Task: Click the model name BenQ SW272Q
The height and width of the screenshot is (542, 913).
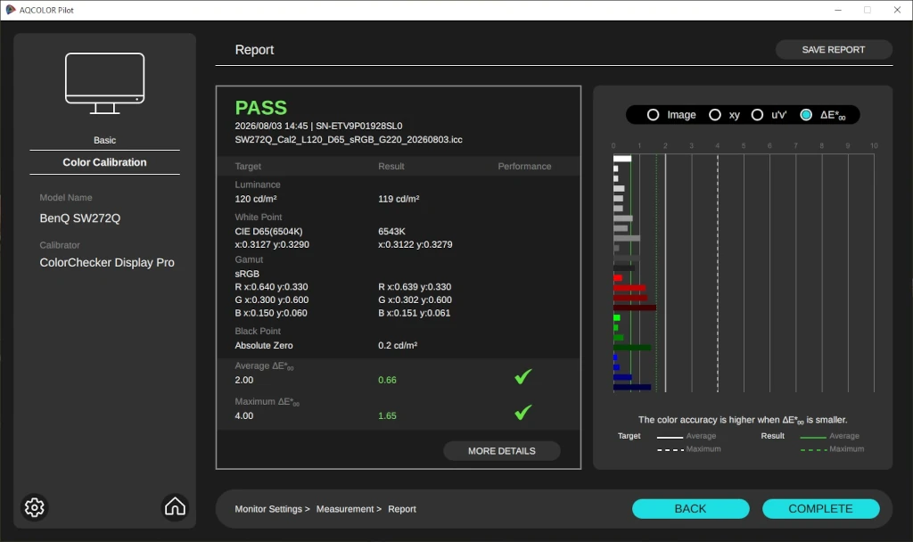Action: coord(79,218)
